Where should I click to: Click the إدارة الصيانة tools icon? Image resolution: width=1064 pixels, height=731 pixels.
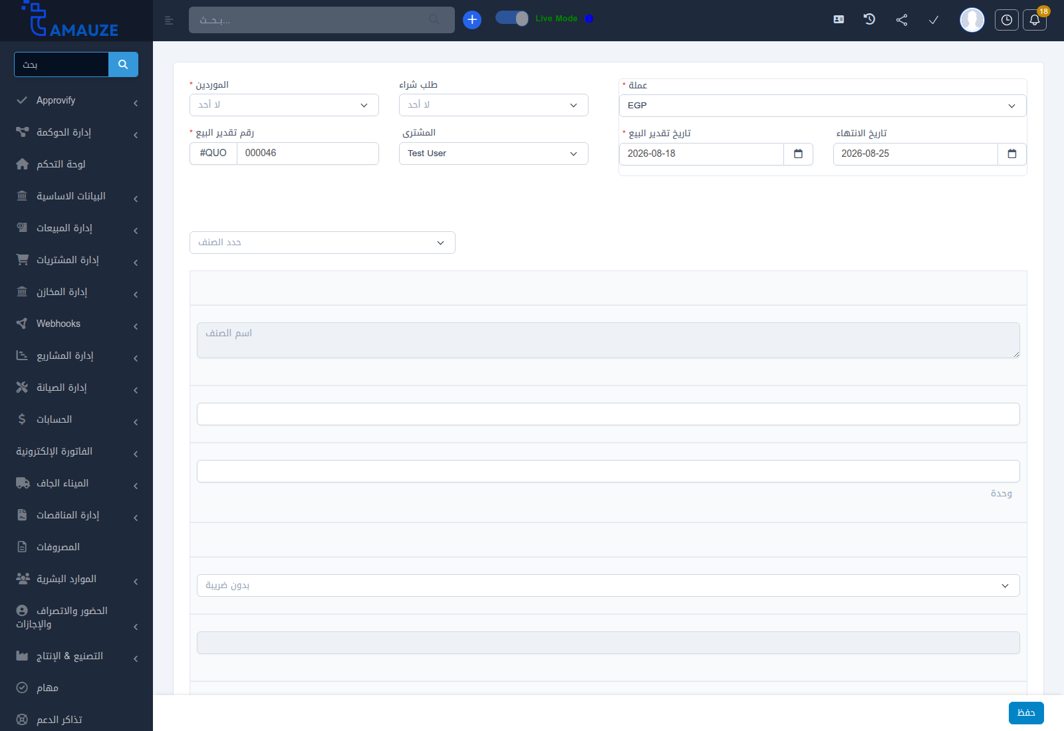(x=22, y=387)
